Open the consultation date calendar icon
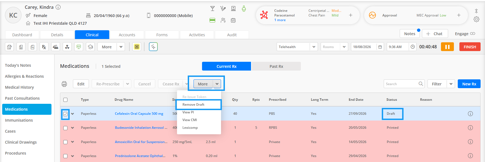The height and width of the screenshot is (162, 485). coord(380,47)
